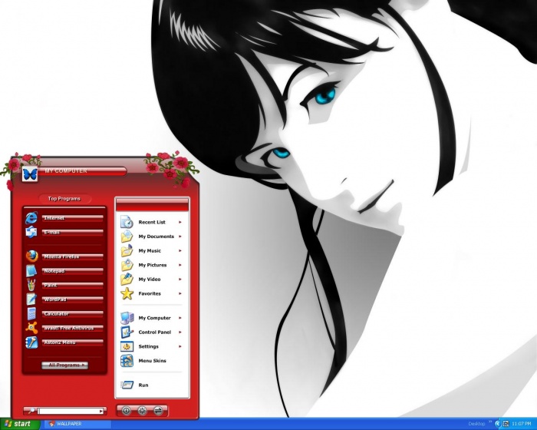The width and height of the screenshot is (537, 430).
Task: Expand the Favorites submenu arrow
Action: [x=180, y=293]
